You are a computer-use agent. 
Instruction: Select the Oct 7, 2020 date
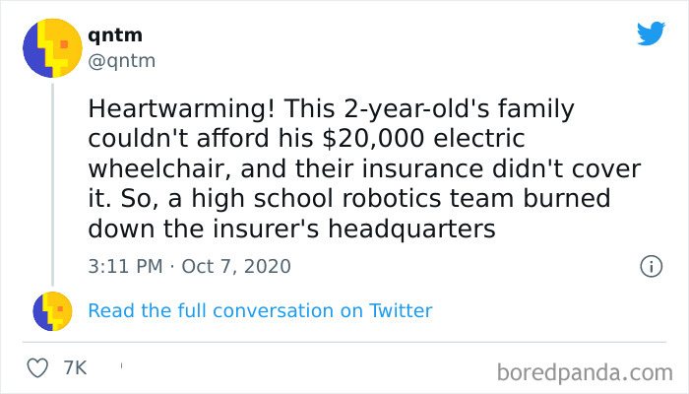[236, 266]
